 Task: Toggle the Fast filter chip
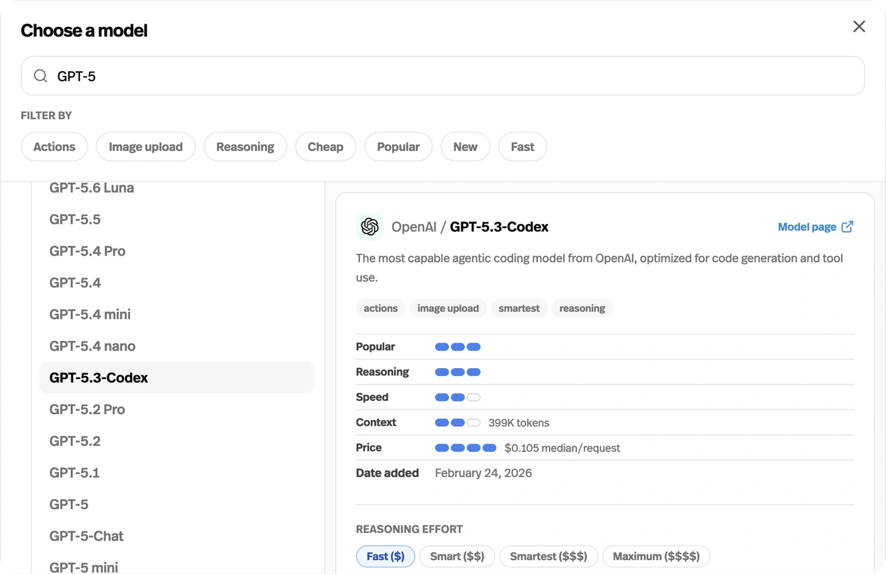coord(523,147)
